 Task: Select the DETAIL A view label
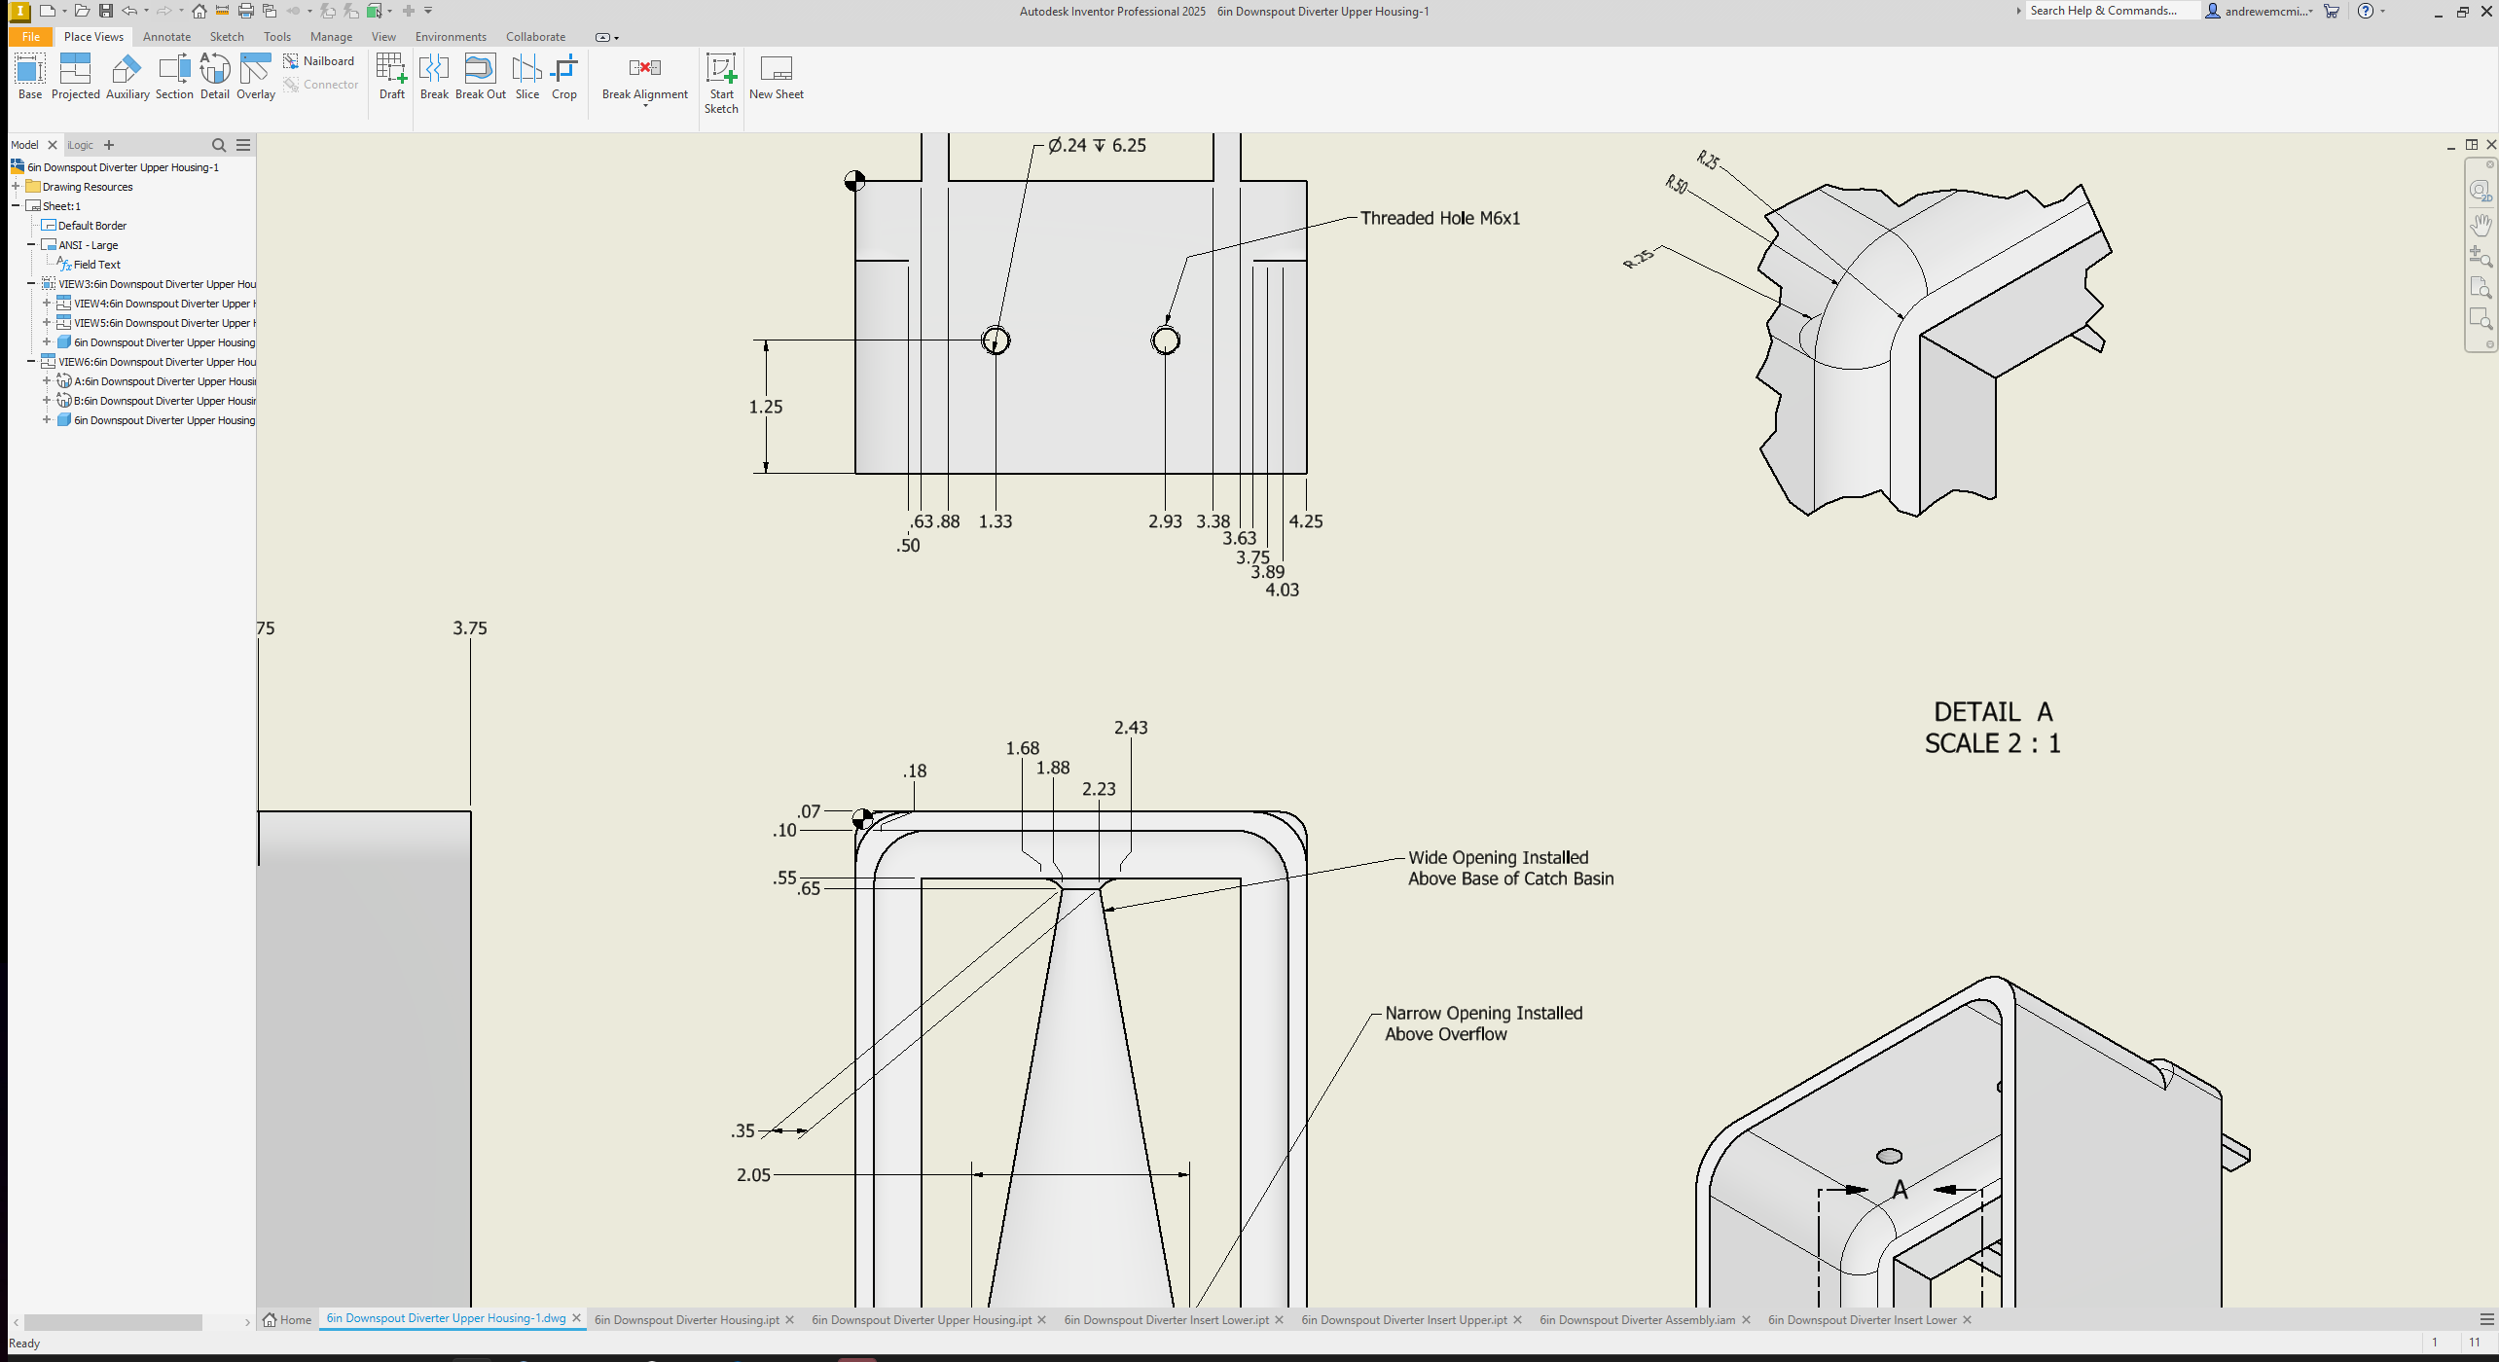coord(1993,711)
